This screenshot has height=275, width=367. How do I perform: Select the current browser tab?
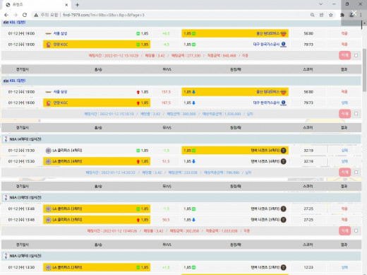pyautogui.click(x=37, y=5)
